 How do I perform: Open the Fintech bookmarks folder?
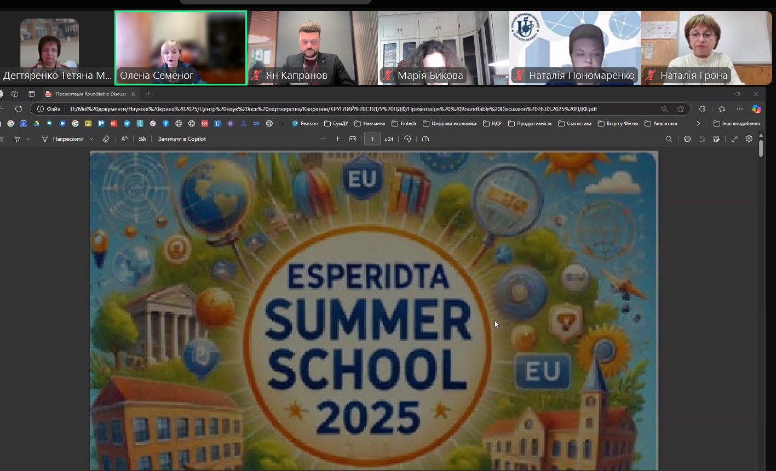[404, 124]
